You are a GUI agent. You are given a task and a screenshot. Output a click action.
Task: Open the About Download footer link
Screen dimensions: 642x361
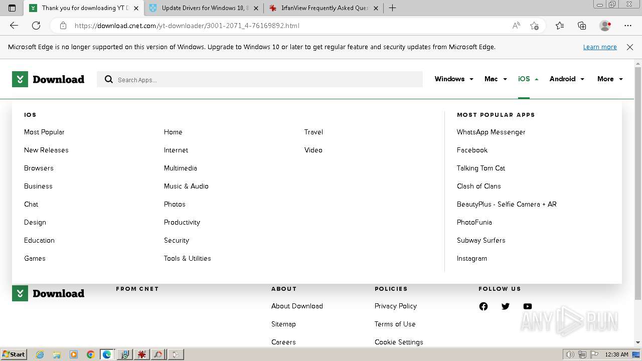[x=297, y=306]
